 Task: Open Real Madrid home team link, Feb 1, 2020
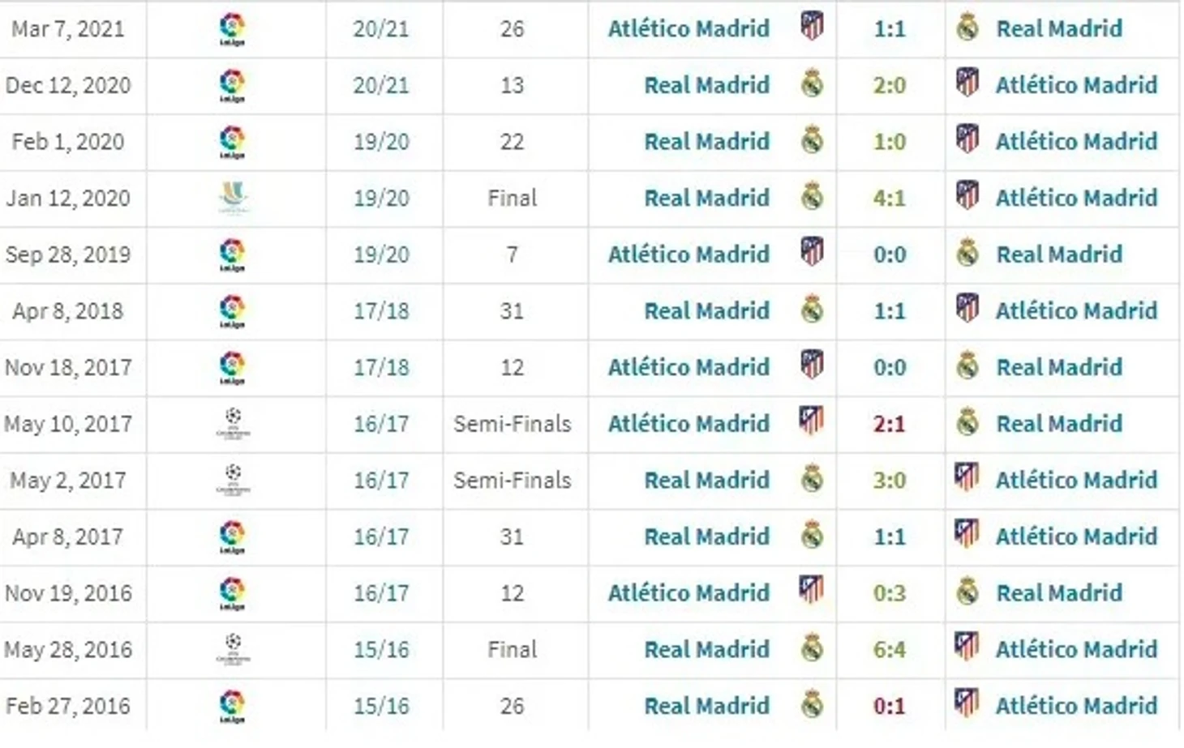tap(706, 142)
